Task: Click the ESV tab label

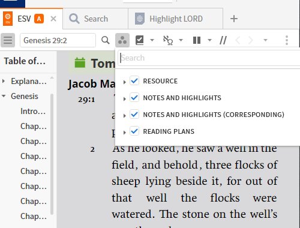Action: click(24, 19)
